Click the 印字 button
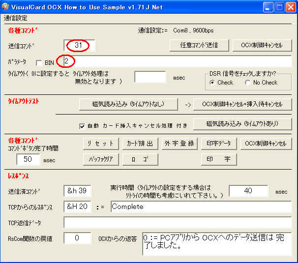Screen dimensions: 298x263 [x=219, y=159]
